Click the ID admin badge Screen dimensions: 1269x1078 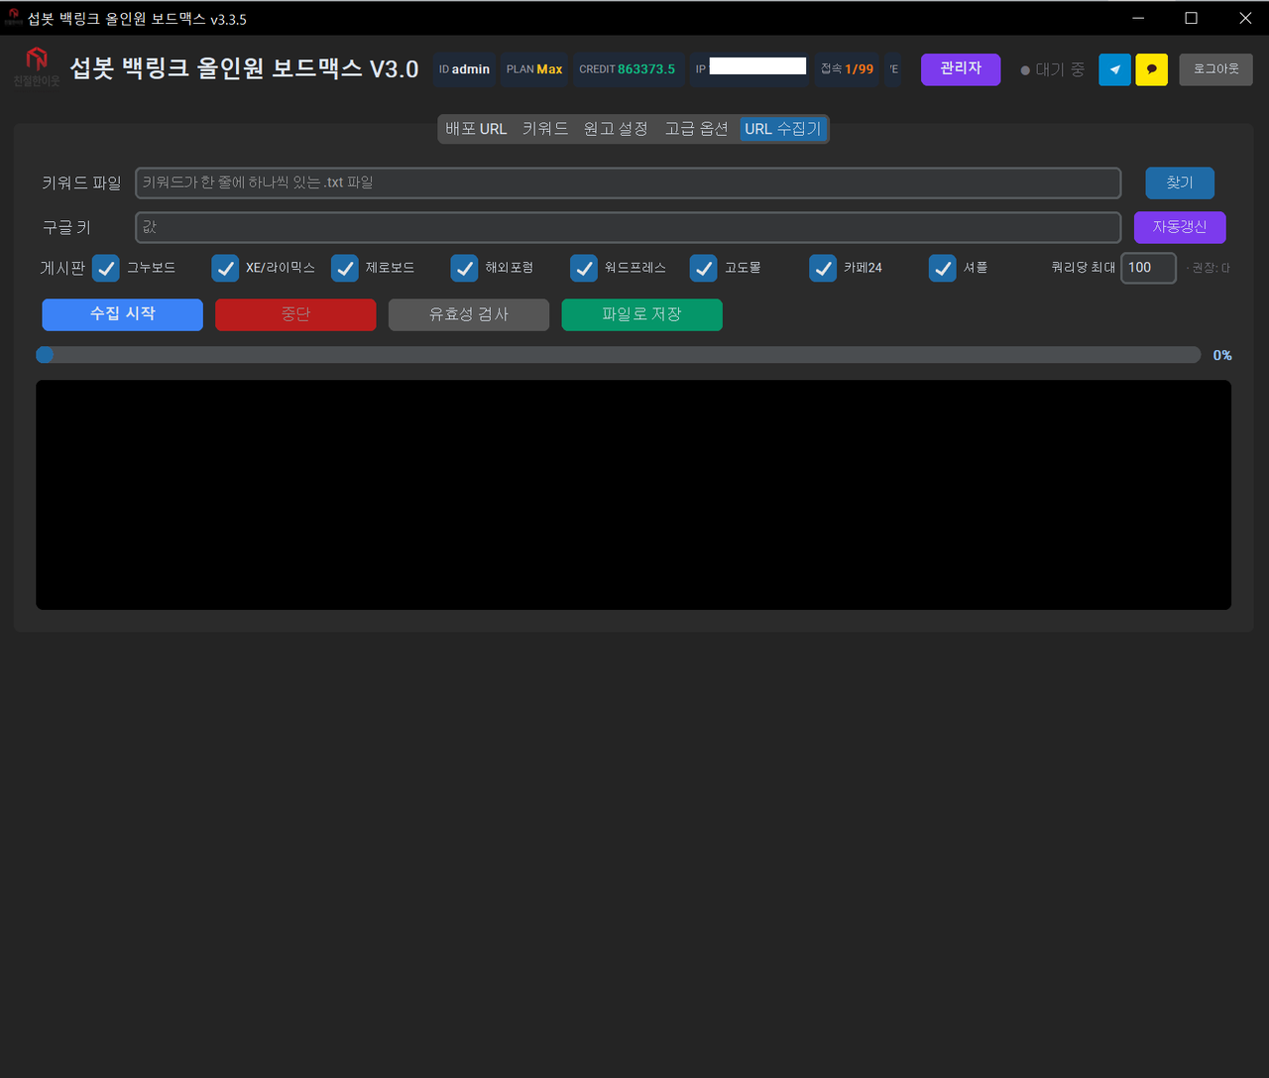pyautogui.click(x=464, y=69)
